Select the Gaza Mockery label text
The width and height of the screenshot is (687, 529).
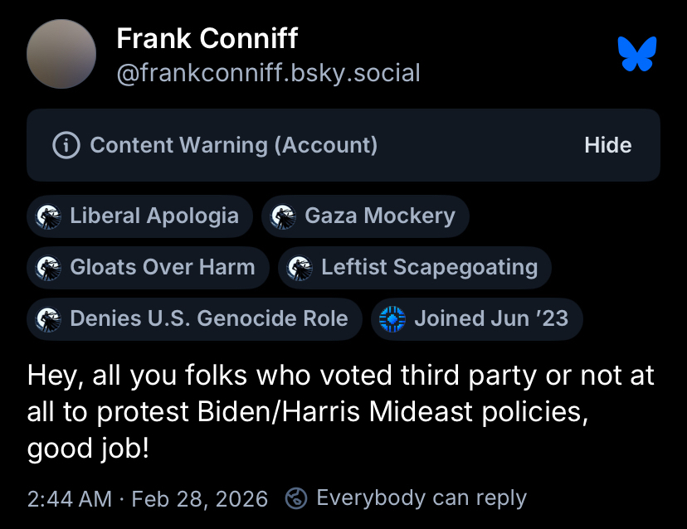[x=380, y=216]
